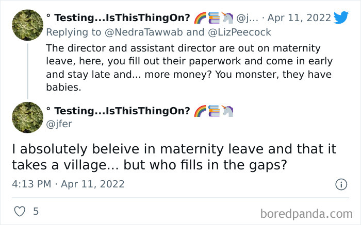
Task: Click the top reply's display name
Action: click(x=118, y=18)
